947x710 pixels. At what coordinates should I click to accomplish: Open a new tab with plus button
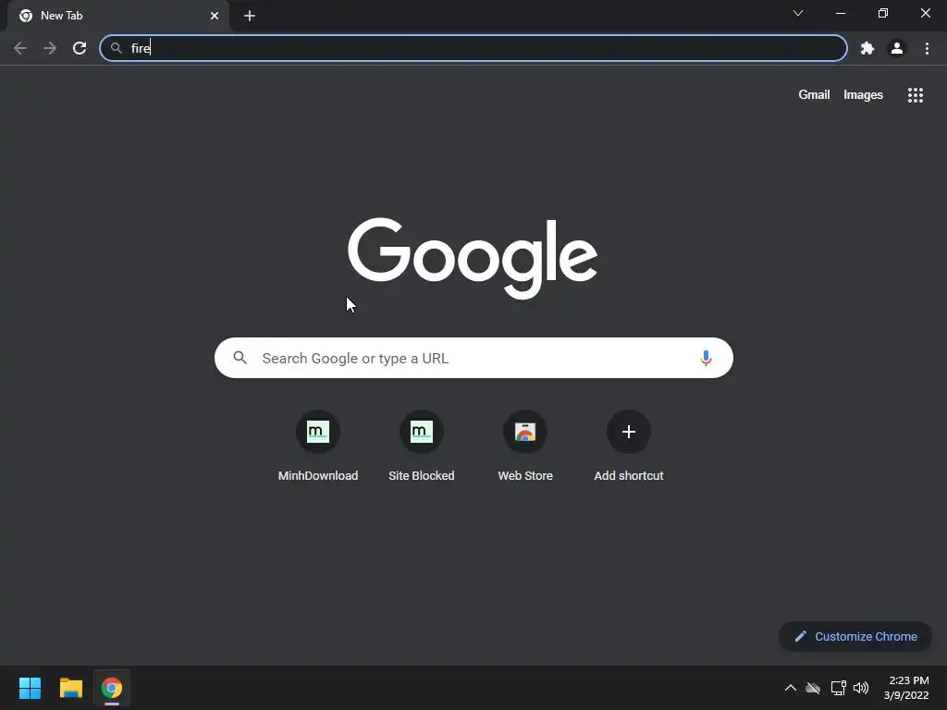(250, 16)
